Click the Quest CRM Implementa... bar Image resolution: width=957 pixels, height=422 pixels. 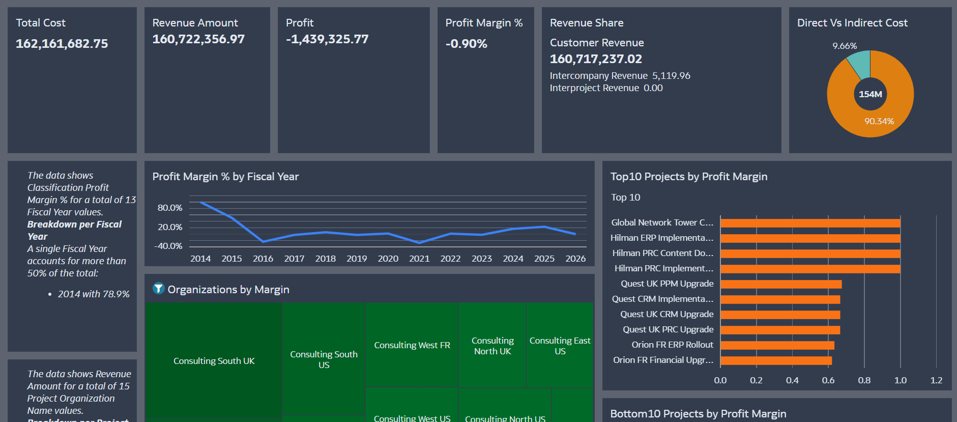pos(780,299)
